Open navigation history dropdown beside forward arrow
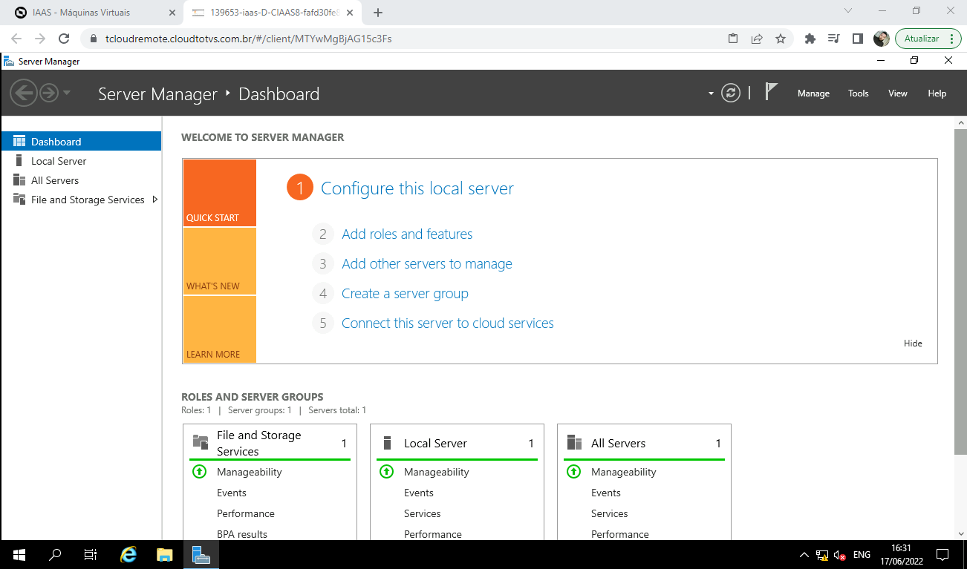Image resolution: width=967 pixels, height=569 pixels. 67,93
